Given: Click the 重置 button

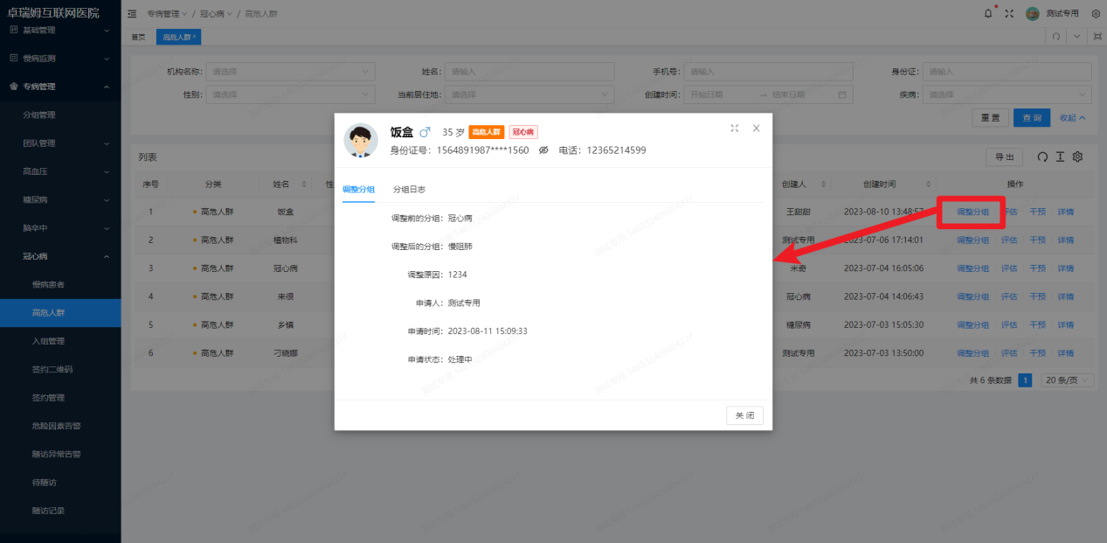Looking at the screenshot, I should [x=990, y=117].
